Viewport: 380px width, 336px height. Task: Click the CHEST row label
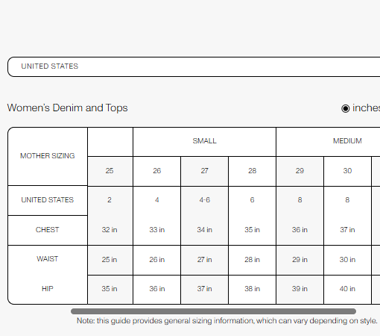48,230
